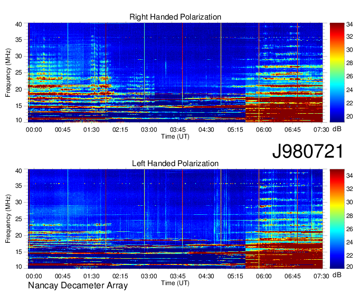
Task: Click time tick '05:15' on Right Handed plot
Action: 235,130
